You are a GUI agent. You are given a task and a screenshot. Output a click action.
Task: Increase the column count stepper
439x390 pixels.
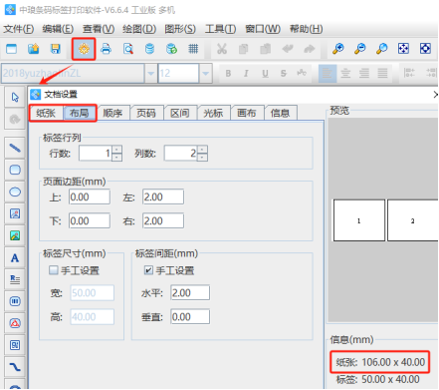202,150
